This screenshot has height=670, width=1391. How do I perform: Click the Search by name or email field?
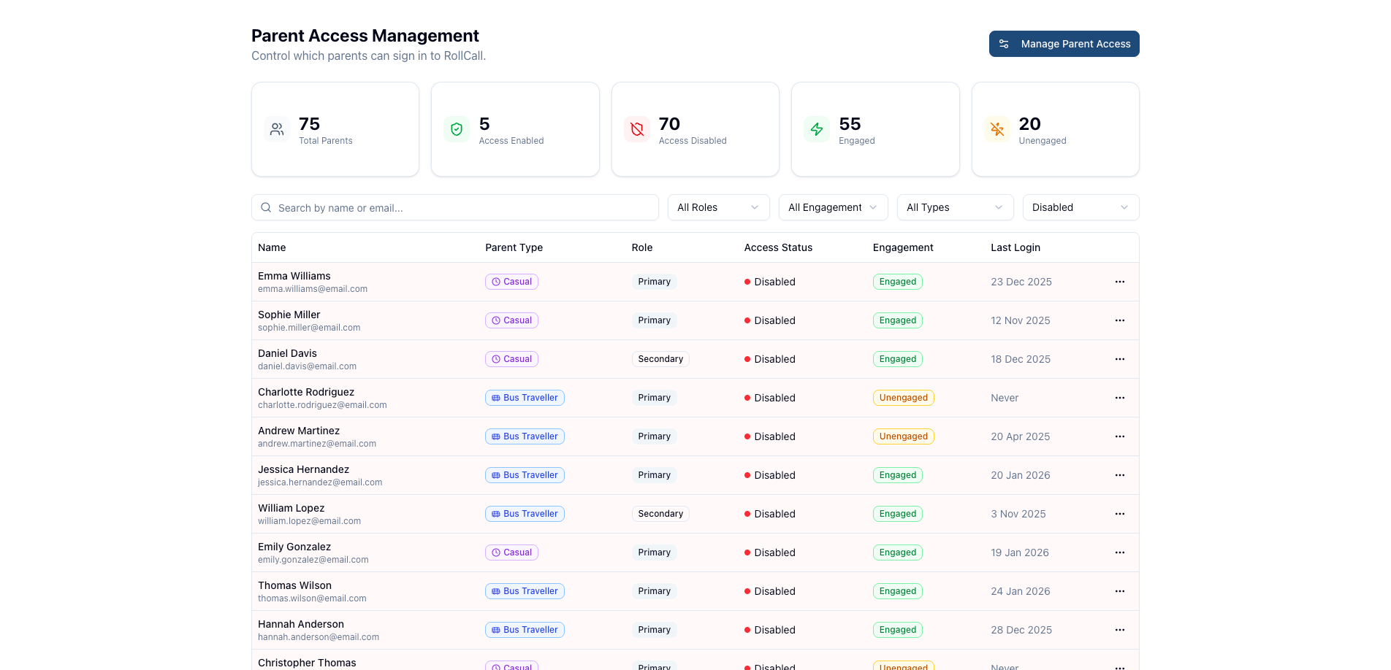(x=455, y=208)
